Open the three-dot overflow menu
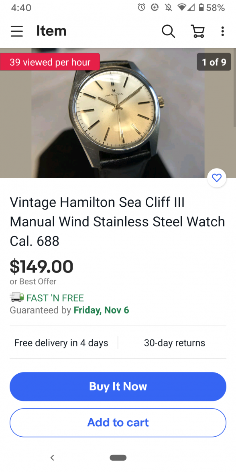 222,31
